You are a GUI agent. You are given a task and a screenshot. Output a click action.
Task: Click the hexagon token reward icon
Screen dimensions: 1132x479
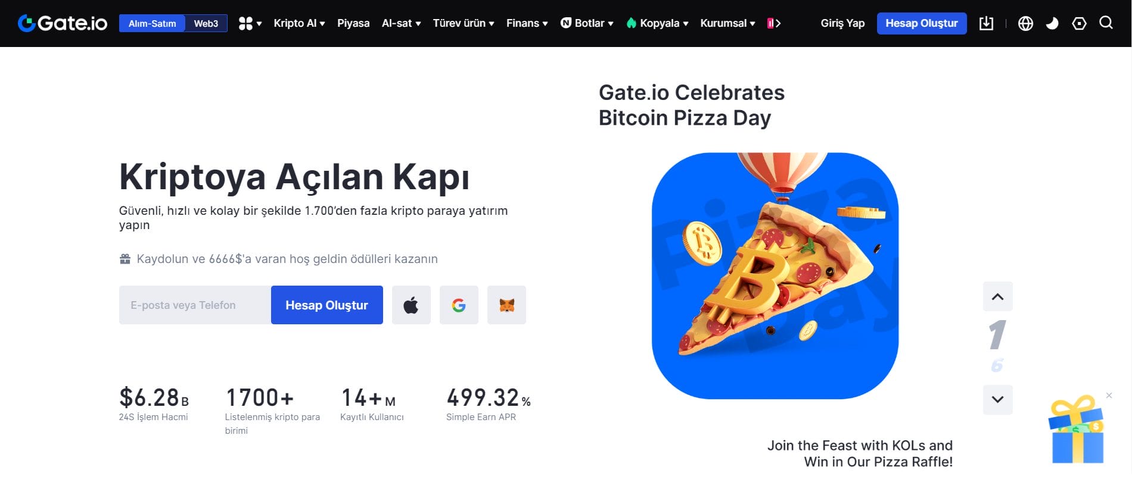pos(1080,23)
